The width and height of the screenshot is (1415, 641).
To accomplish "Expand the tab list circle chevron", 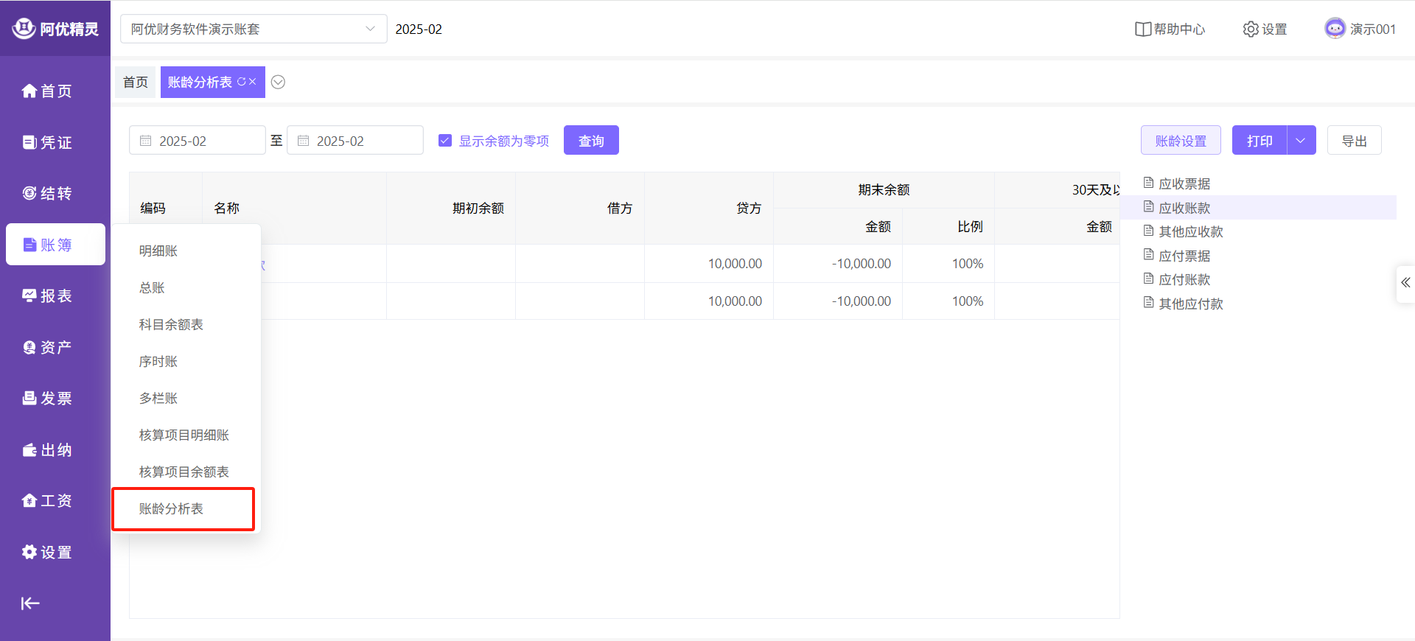I will [278, 82].
